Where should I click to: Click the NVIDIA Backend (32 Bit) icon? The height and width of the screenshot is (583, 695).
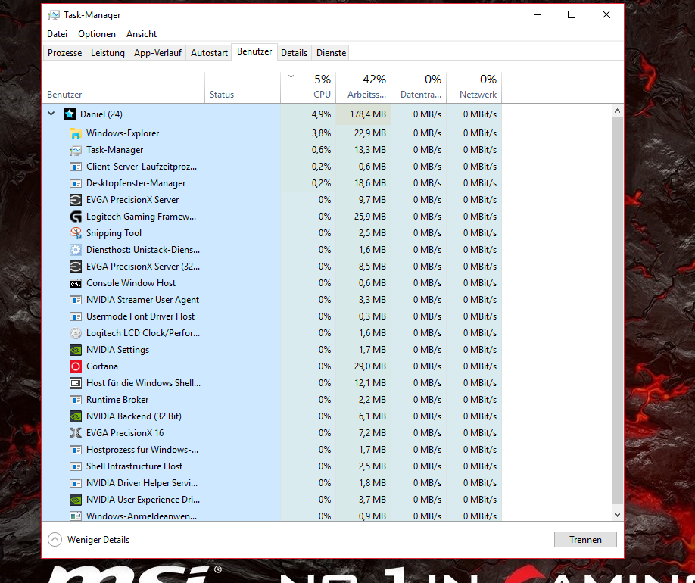[x=76, y=416]
